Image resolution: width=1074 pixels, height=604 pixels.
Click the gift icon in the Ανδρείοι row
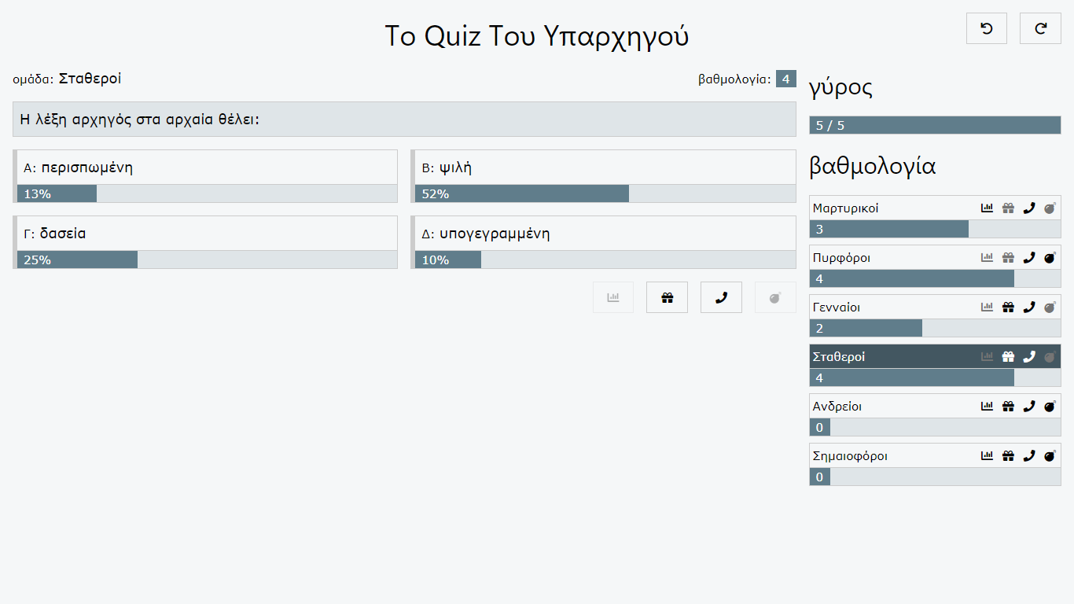[1008, 407]
